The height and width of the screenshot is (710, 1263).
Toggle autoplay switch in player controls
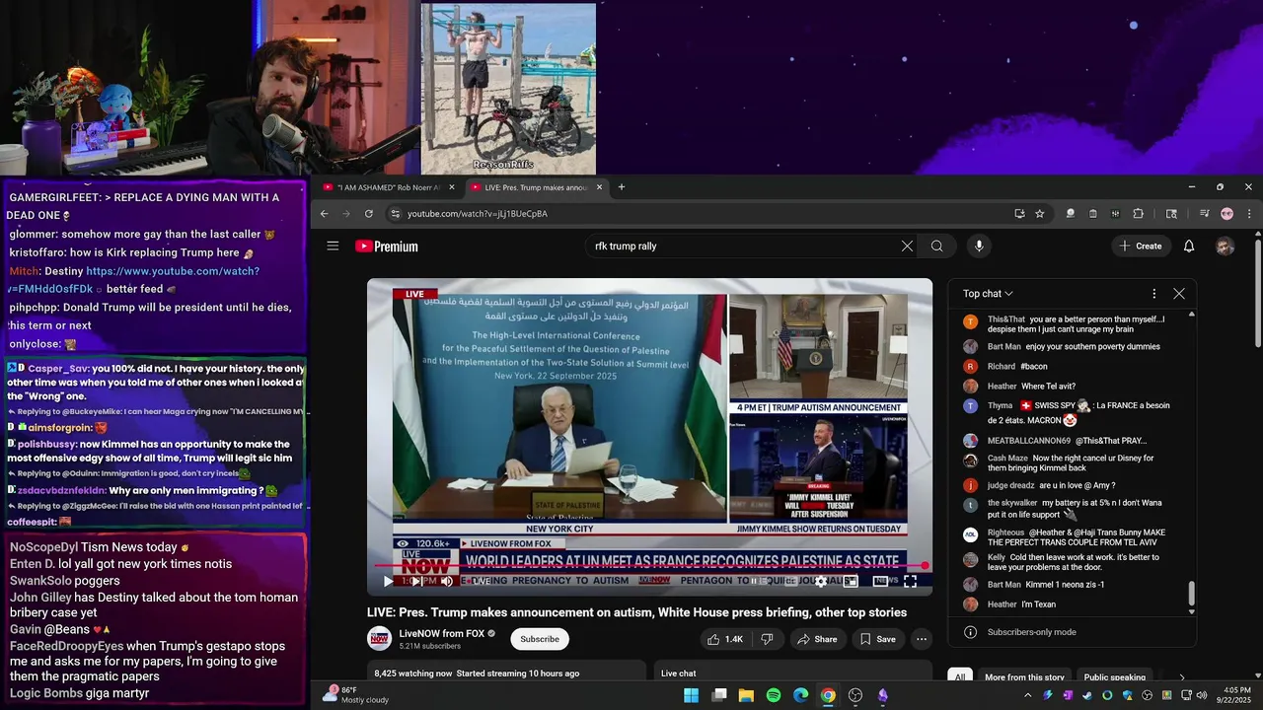coord(760,581)
